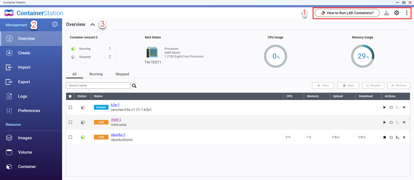Remove the ubuntu-1 container with X icon
414x180 pixels.
(x=404, y=137)
